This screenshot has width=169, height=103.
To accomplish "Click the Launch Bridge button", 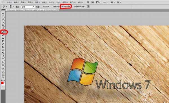I will tap(88, 2).
